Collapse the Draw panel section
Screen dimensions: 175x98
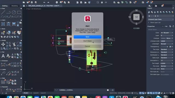pyautogui.click(x=1, y=8)
